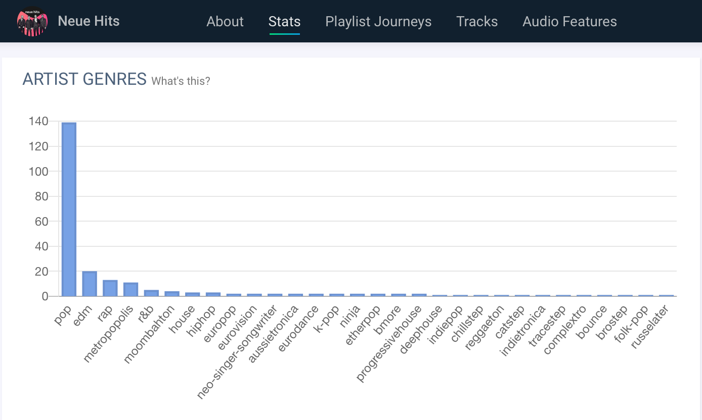This screenshot has width=702, height=420.
Task: Open the About tab
Action: (x=225, y=22)
